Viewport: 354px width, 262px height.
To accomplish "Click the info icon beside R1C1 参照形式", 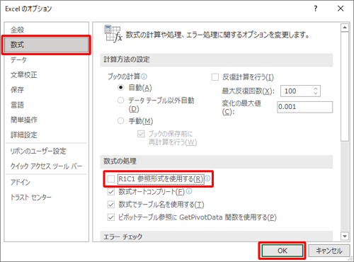I will [x=207, y=178].
